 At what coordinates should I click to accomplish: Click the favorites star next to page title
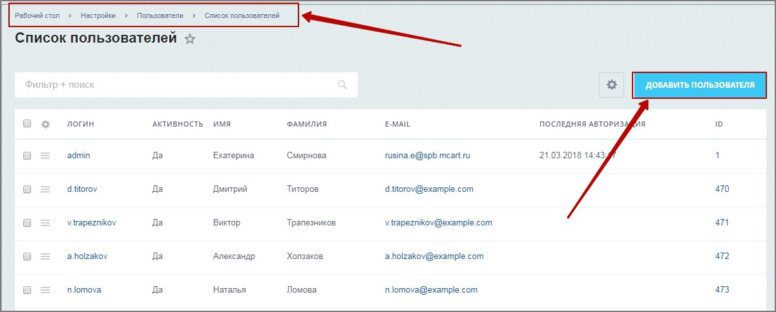[x=190, y=39]
